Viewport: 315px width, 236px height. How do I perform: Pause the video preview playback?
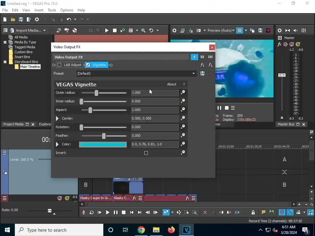pyautogui.click(x=219, y=108)
